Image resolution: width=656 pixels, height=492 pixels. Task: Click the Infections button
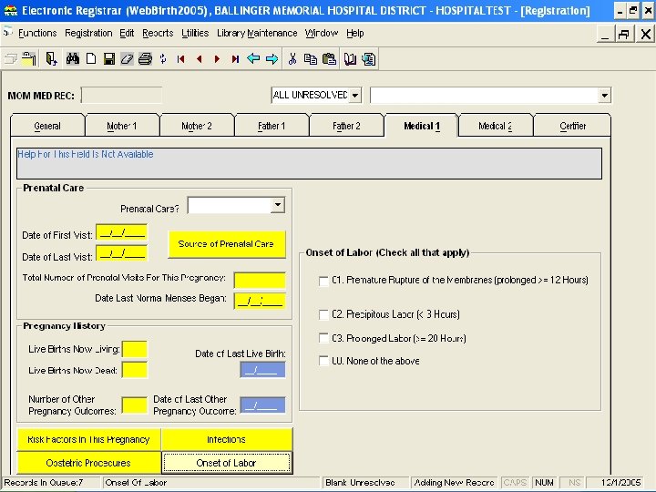click(226, 439)
